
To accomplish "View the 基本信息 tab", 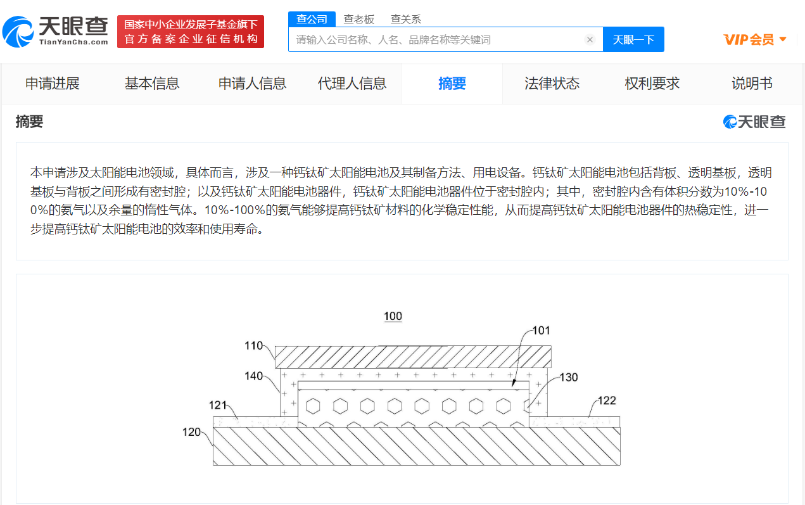I will coord(151,84).
